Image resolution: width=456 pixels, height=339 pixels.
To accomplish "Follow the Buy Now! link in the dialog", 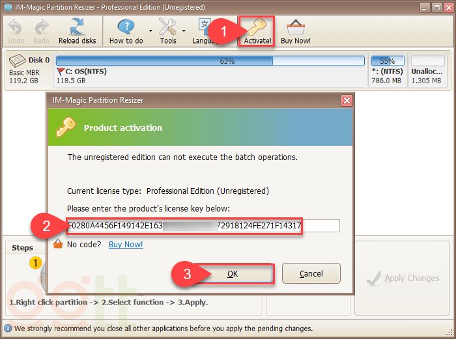I will coord(126,245).
